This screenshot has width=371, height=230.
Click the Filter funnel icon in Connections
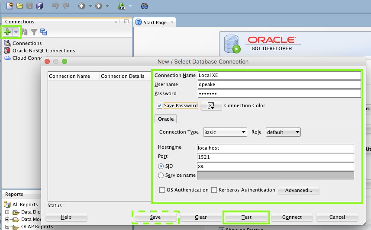click(34, 32)
